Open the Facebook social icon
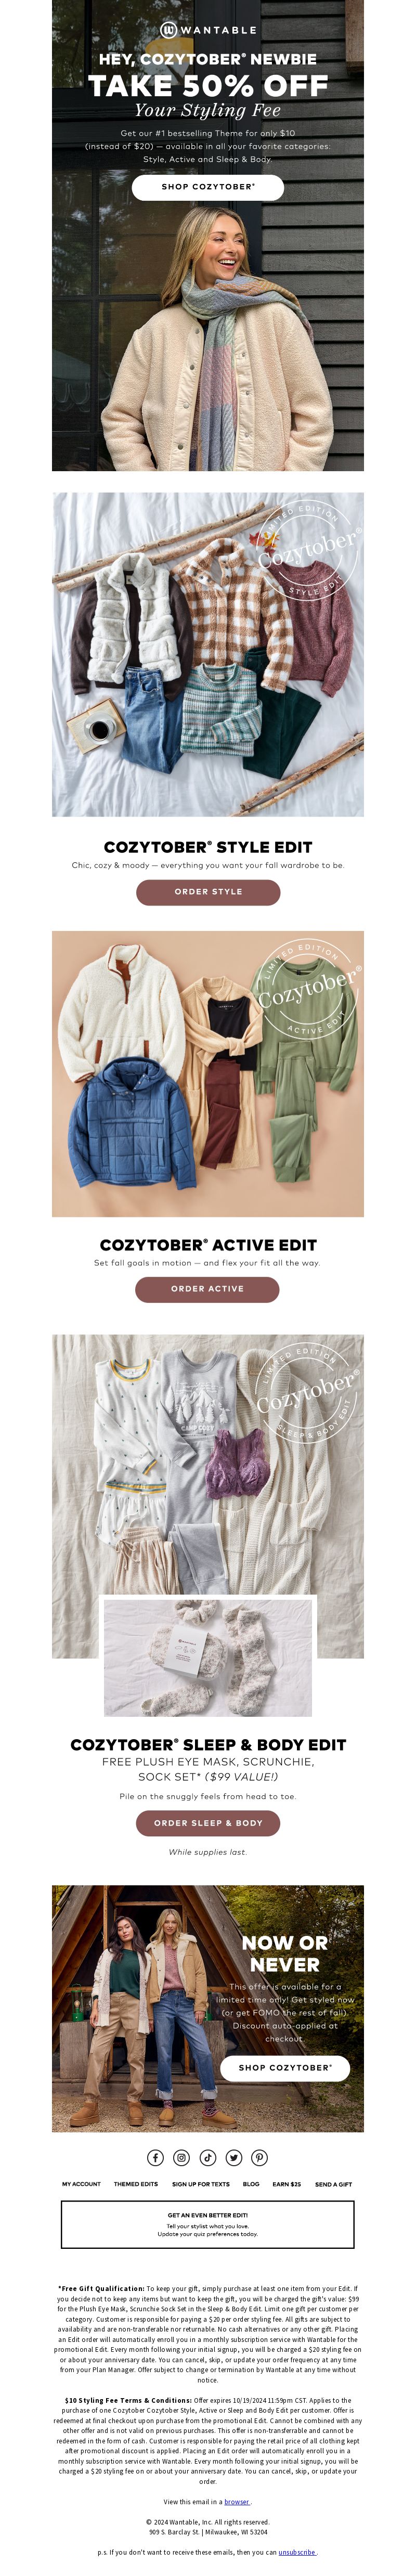This screenshot has height=2576, width=416. click(x=156, y=2157)
